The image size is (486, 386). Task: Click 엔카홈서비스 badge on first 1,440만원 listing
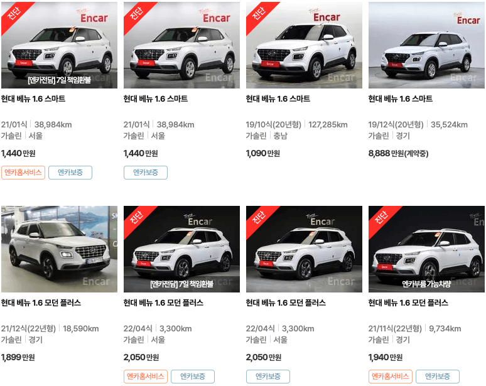pos(23,173)
